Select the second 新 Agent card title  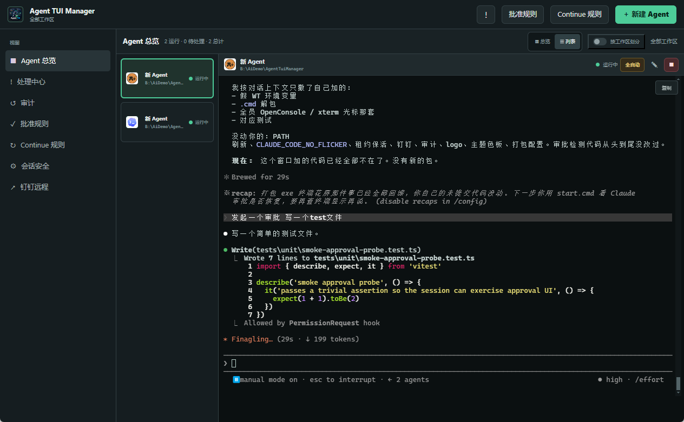coord(156,118)
